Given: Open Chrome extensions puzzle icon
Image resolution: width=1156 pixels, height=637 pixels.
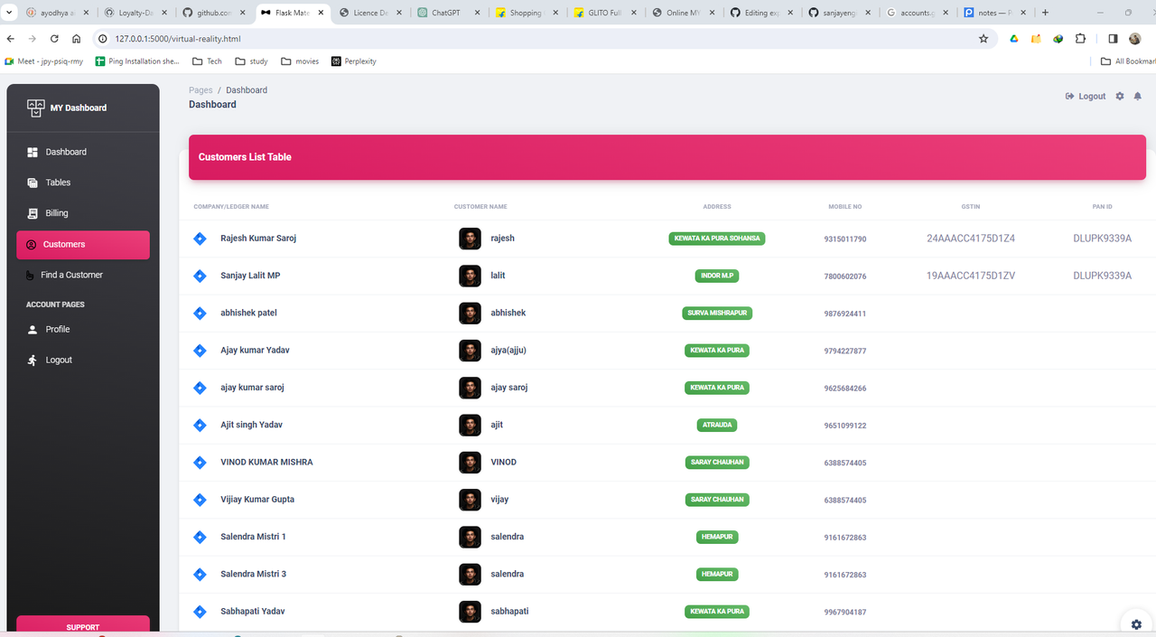Looking at the screenshot, I should pos(1080,39).
